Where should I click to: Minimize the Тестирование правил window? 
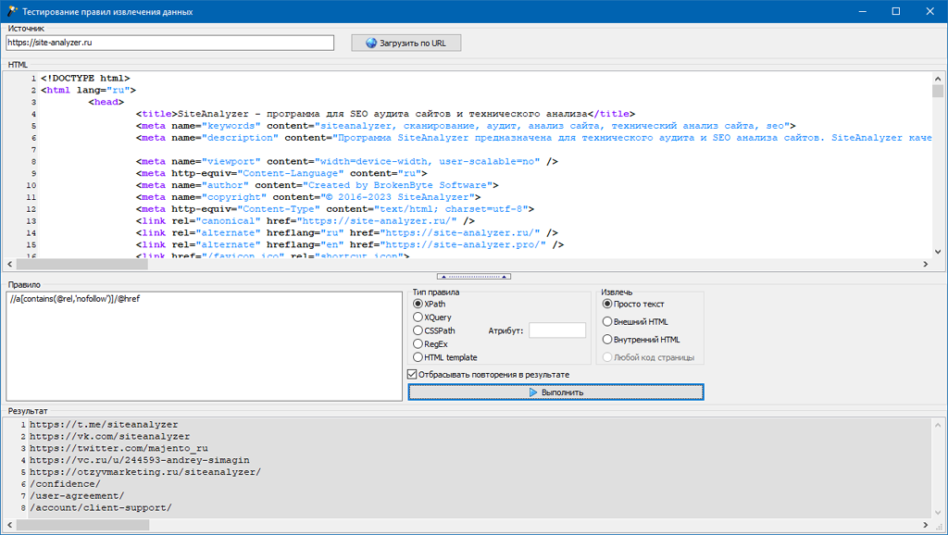coord(863,11)
